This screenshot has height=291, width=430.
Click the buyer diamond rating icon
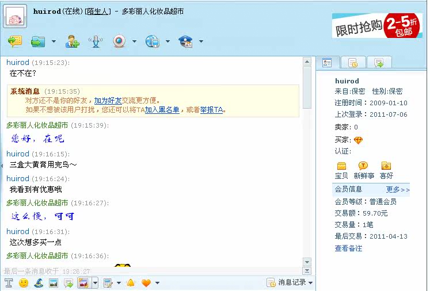(358, 140)
